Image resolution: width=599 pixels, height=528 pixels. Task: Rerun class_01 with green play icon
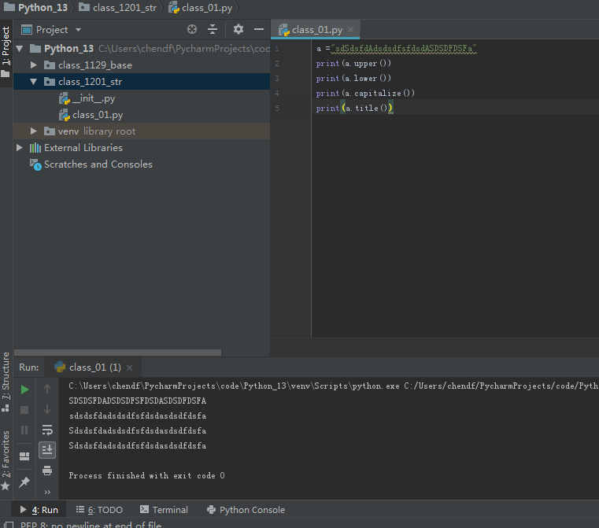pos(24,390)
